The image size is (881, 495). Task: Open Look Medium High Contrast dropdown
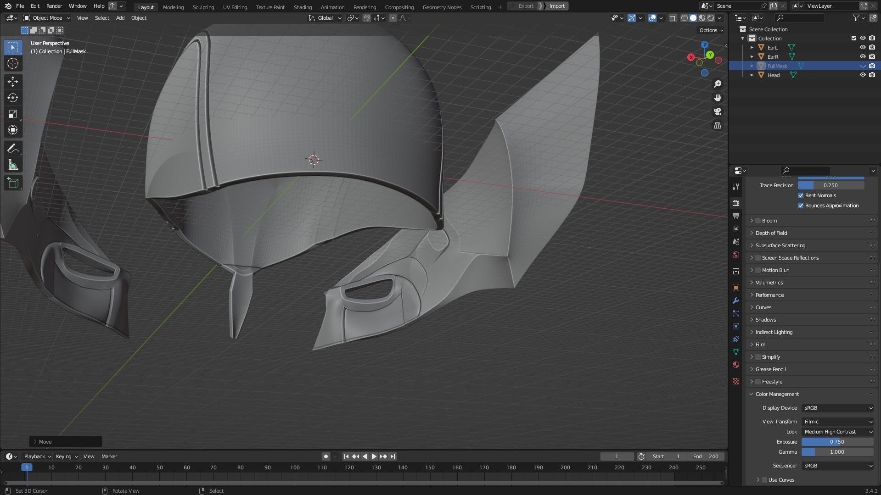[837, 432]
